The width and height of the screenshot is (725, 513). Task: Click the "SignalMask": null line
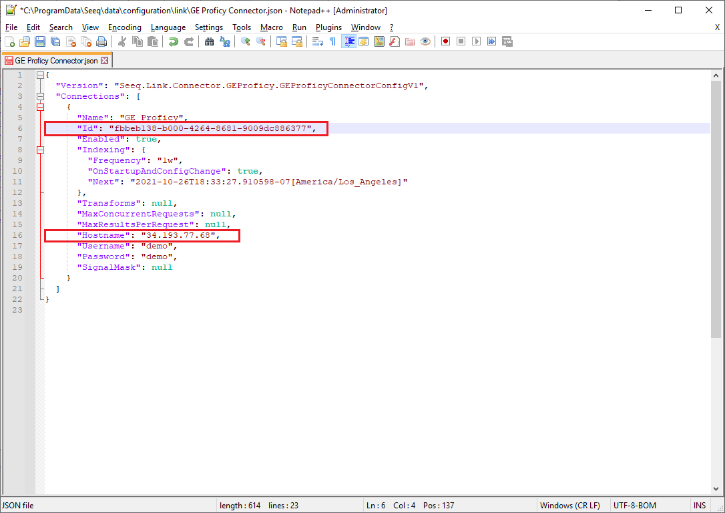(125, 267)
